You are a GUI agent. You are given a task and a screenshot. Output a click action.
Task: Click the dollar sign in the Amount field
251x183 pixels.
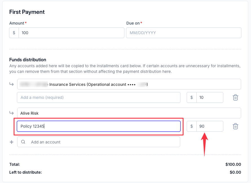point(14,33)
